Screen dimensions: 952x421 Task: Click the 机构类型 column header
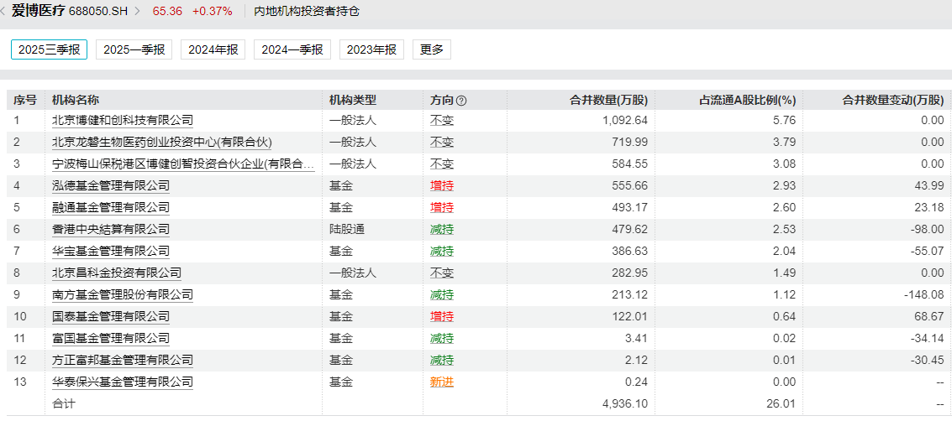(352, 101)
